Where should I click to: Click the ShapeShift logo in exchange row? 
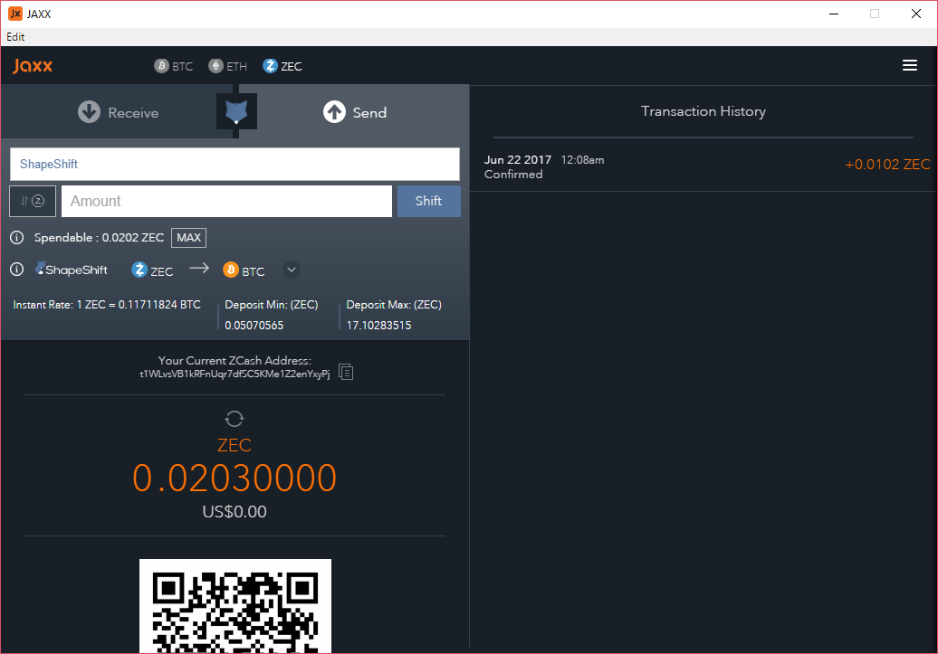click(x=72, y=269)
